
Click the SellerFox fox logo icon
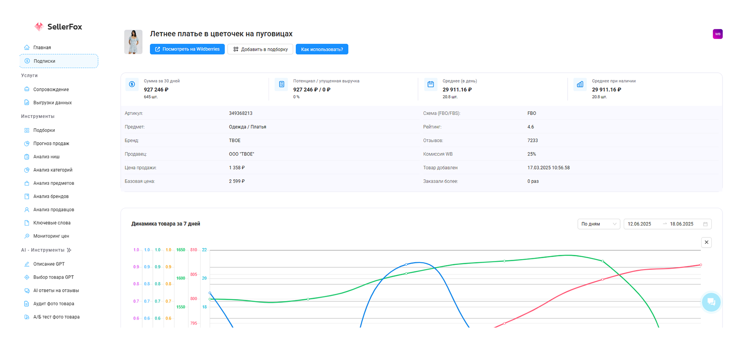point(39,26)
